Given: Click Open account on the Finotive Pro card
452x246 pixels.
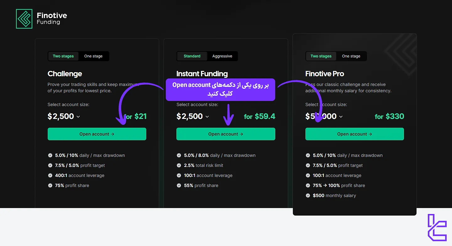Looking at the screenshot, I should (x=354, y=134).
